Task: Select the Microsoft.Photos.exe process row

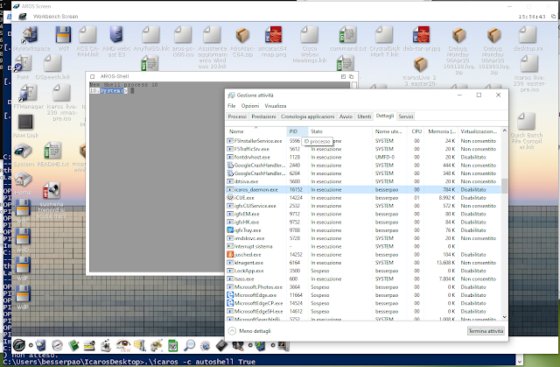Action: (363, 287)
